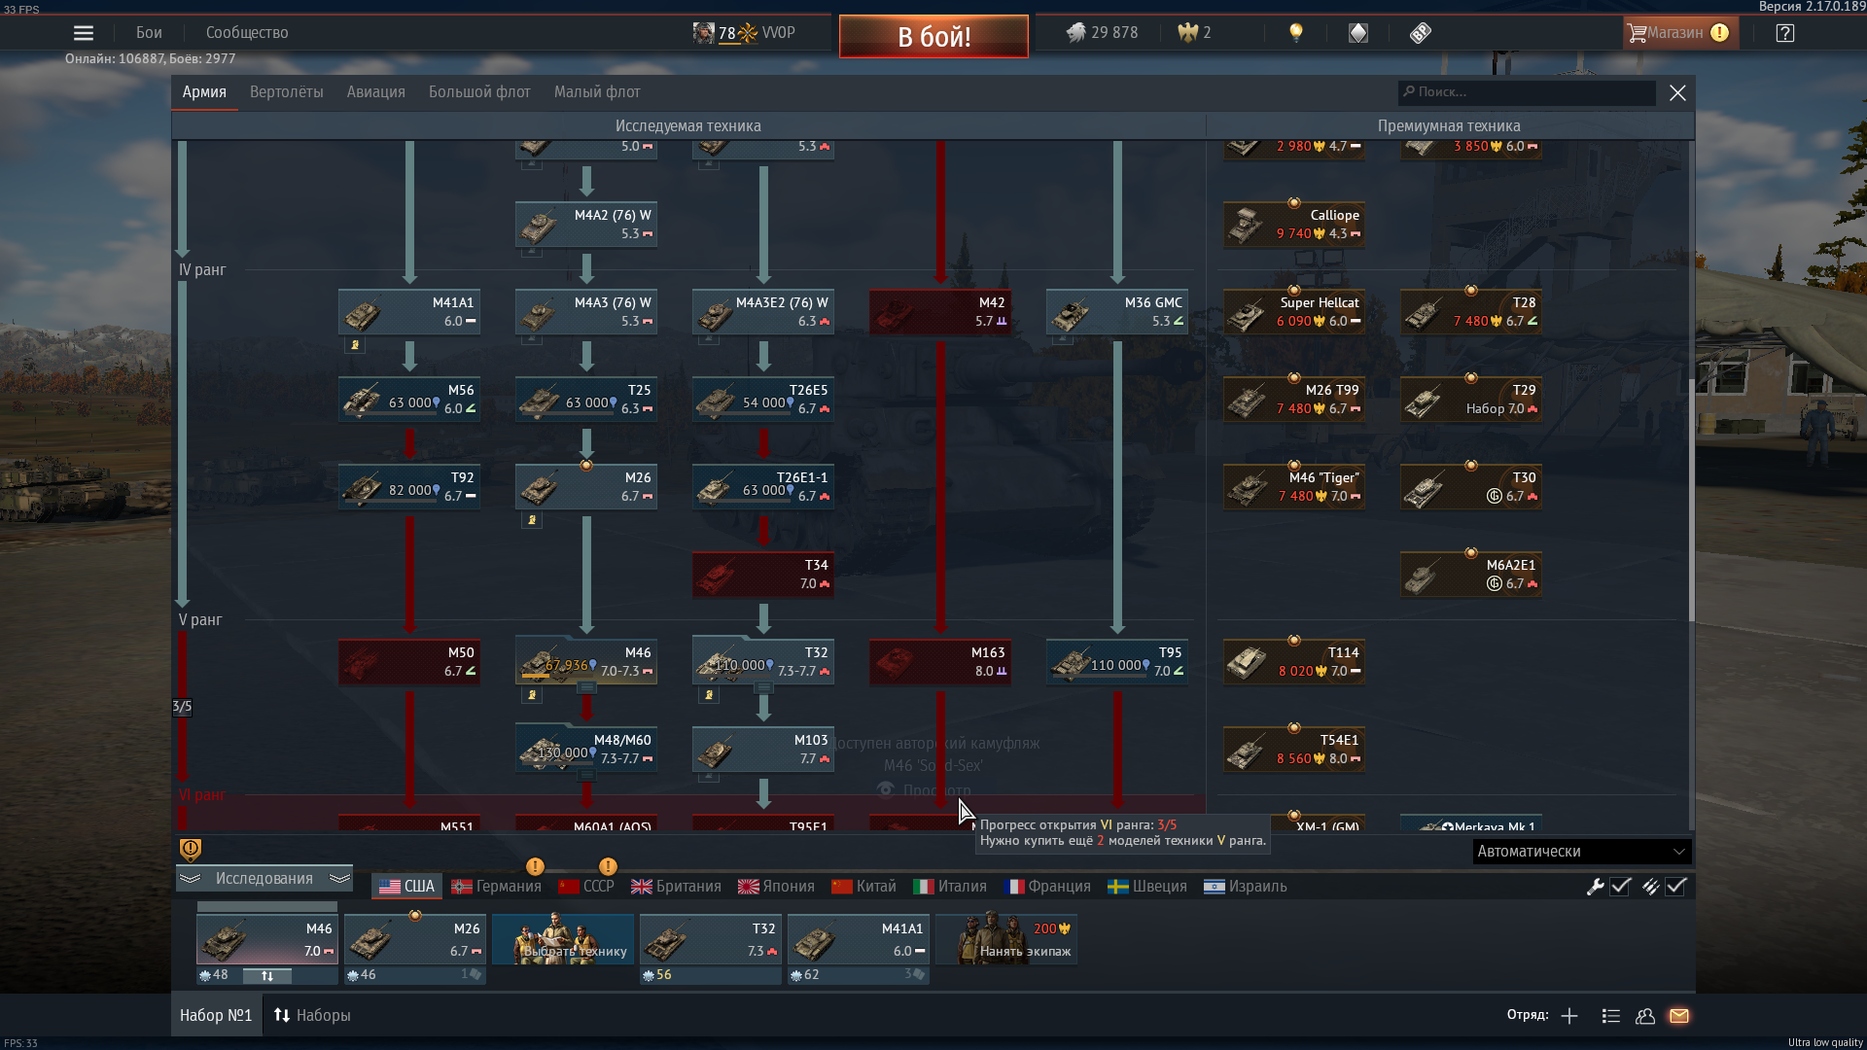The image size is (1867, 1050).
Task: Select Италия nation flag tab
Action: (950, 887)
